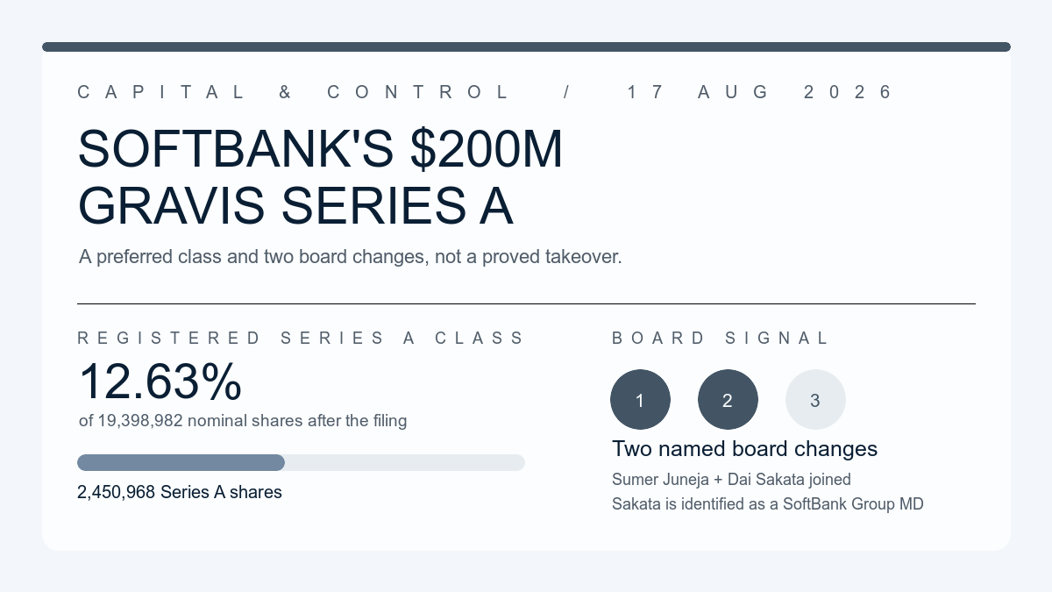Select the SoftBank's $200M Gravis Series A headline
The height and width of the screenshot is (592, 1052).
point(320,178)
